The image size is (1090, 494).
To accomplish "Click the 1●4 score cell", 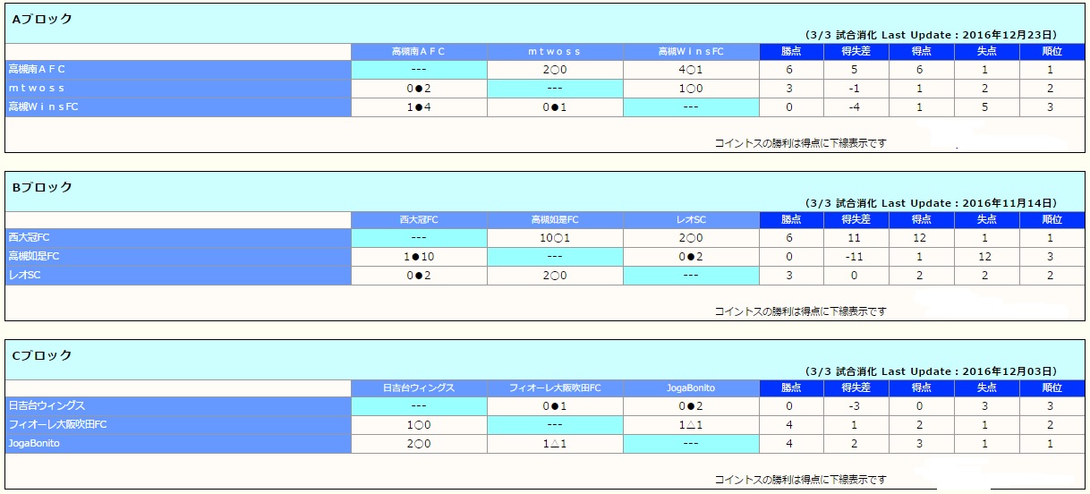I will (419, 107).
